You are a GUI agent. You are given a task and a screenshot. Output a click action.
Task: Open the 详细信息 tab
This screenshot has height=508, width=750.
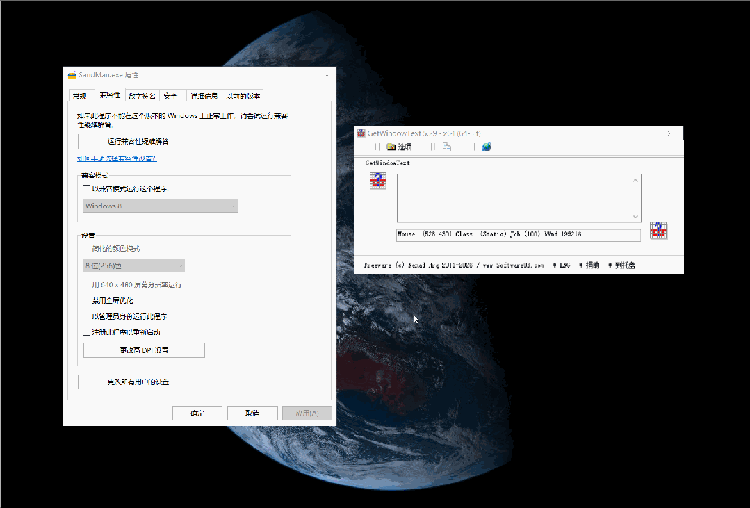[x=204, y=96]
